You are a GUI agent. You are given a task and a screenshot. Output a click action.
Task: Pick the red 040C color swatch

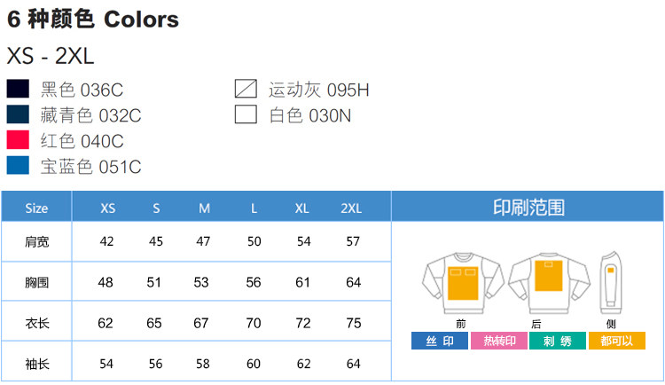(x=18, y=140)
